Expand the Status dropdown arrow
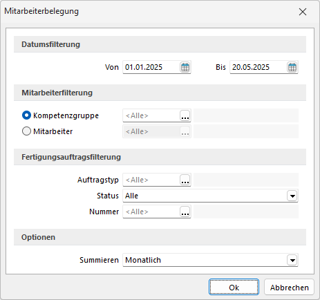The height and width of the screenshot is (300, 320). pyautogui.click(x=292, y=196)
